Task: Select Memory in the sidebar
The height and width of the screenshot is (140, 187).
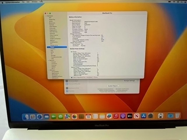Action: [52, 40]
